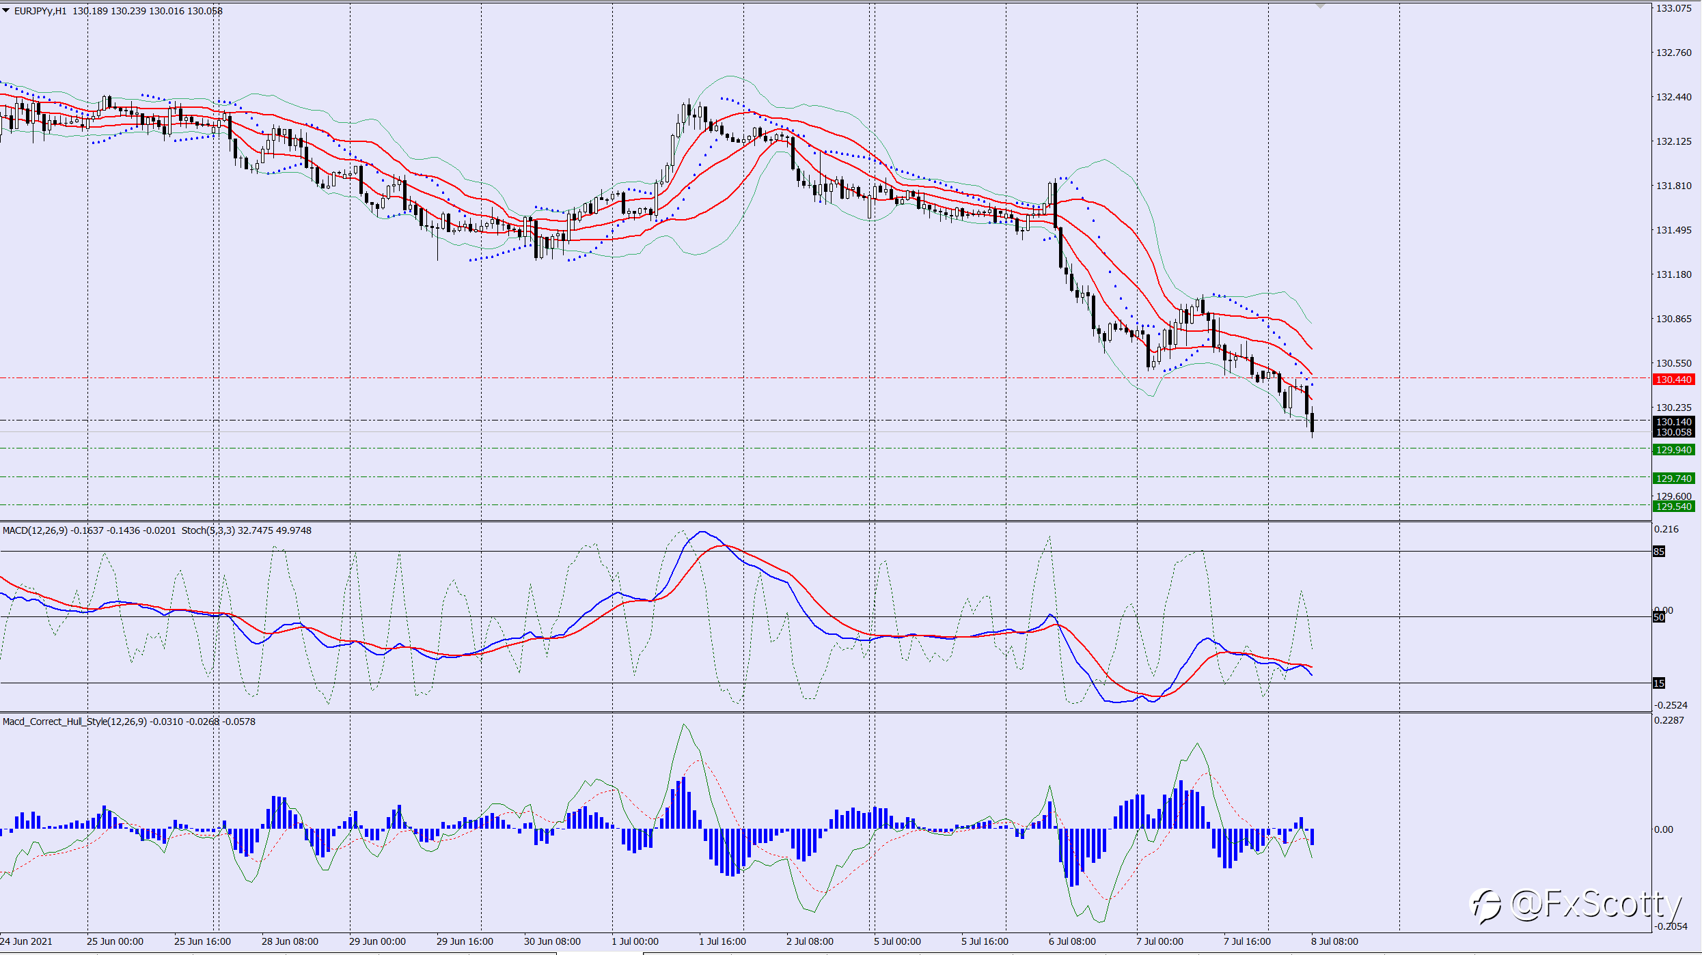1702x955 pixels.
Task: Click the Stochastic level 15 label
Action: click(x=1659, y=683)
